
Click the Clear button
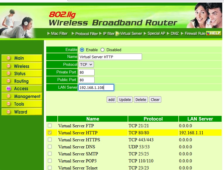(x=155, y=99)
